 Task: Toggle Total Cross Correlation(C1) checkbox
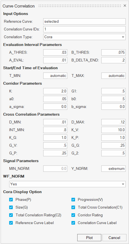coord(73,207)
